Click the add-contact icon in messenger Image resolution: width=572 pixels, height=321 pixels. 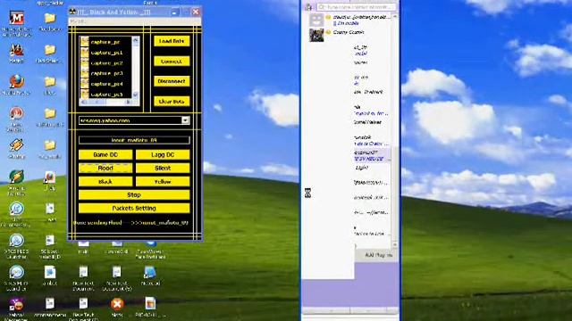point(308,7)
